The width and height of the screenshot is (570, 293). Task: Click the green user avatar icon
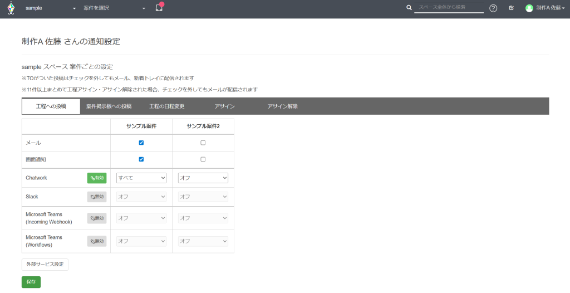coord(529,8)
